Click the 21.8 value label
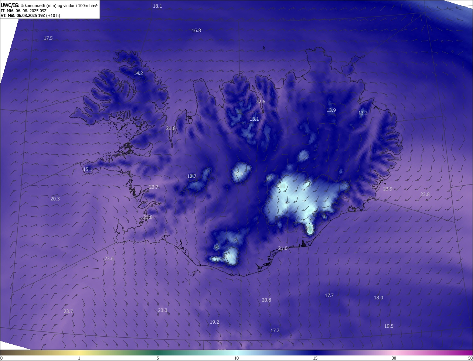473x361 pixels. click(171, 128)
